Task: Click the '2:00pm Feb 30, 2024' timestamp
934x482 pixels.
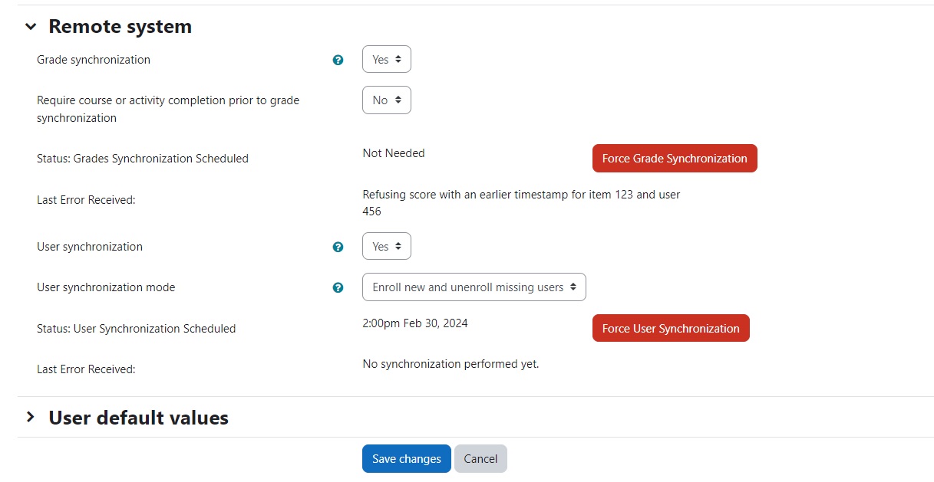Action: [415, 323]
